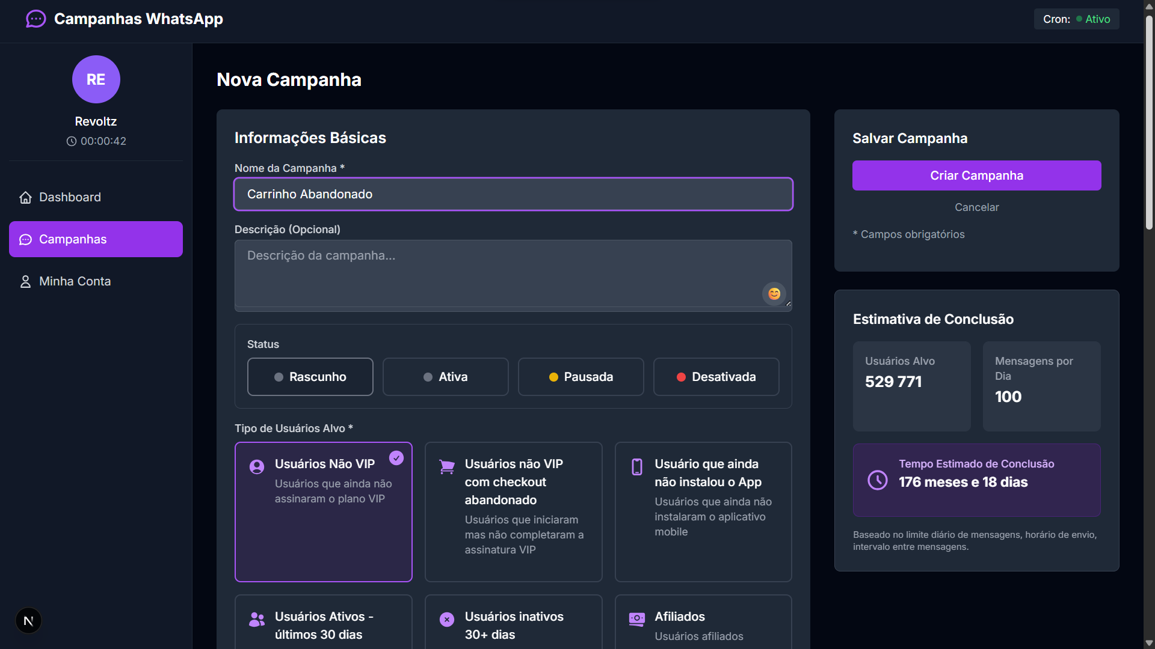Screen dimensions: 1155x649
Task: Choose Usuário que ainda não instalou o App
Action: [x=703, y=512]
